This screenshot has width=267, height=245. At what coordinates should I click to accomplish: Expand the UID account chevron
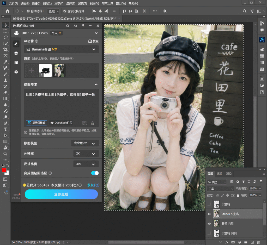pos(96,33)
